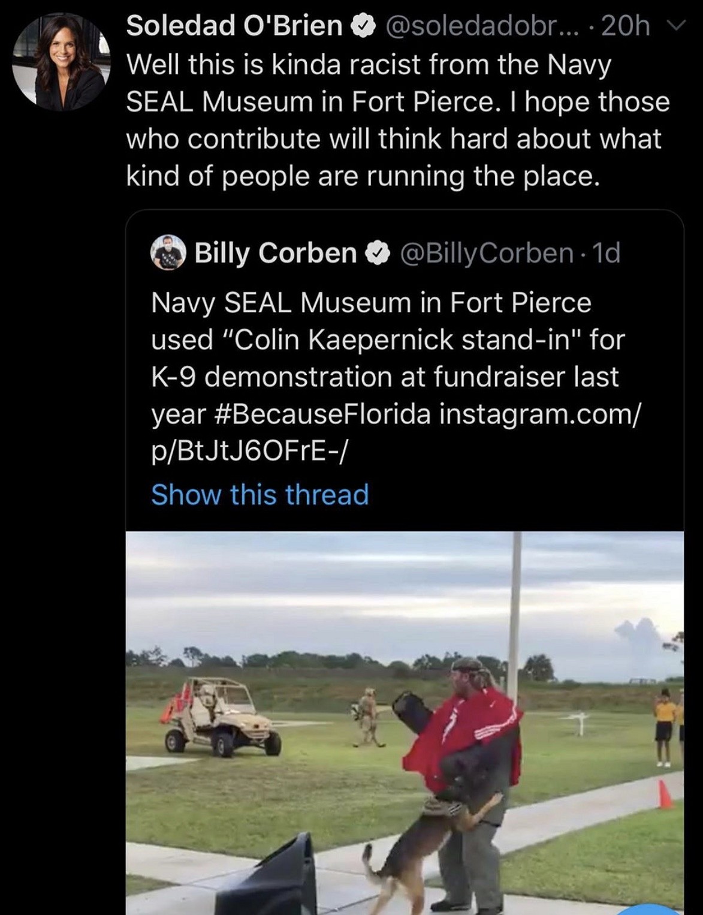Click the verified badge beside Soledad O'Brien

pos(361,26)
